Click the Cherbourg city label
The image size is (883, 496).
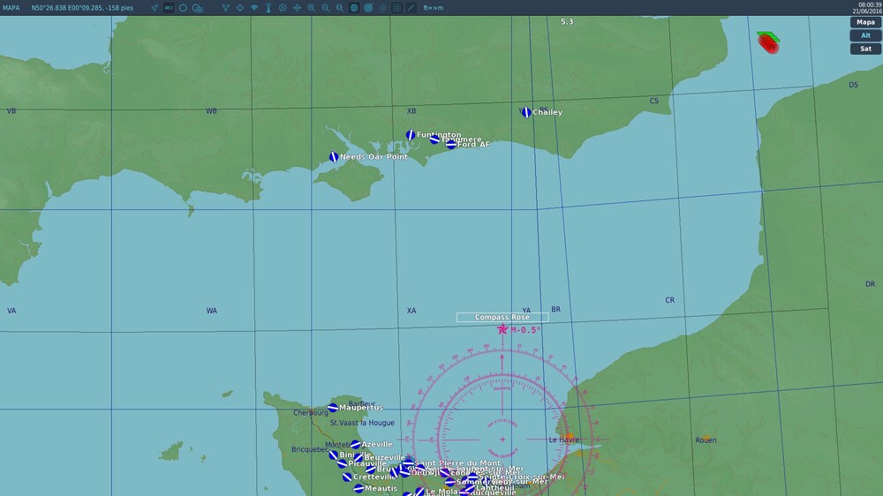coord(310,413)
